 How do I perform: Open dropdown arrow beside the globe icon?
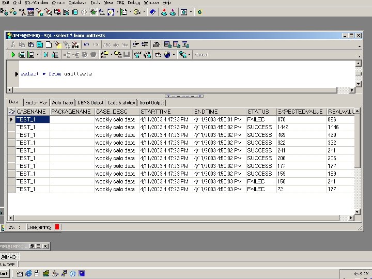pyautogui.click(x=174, y=55)
